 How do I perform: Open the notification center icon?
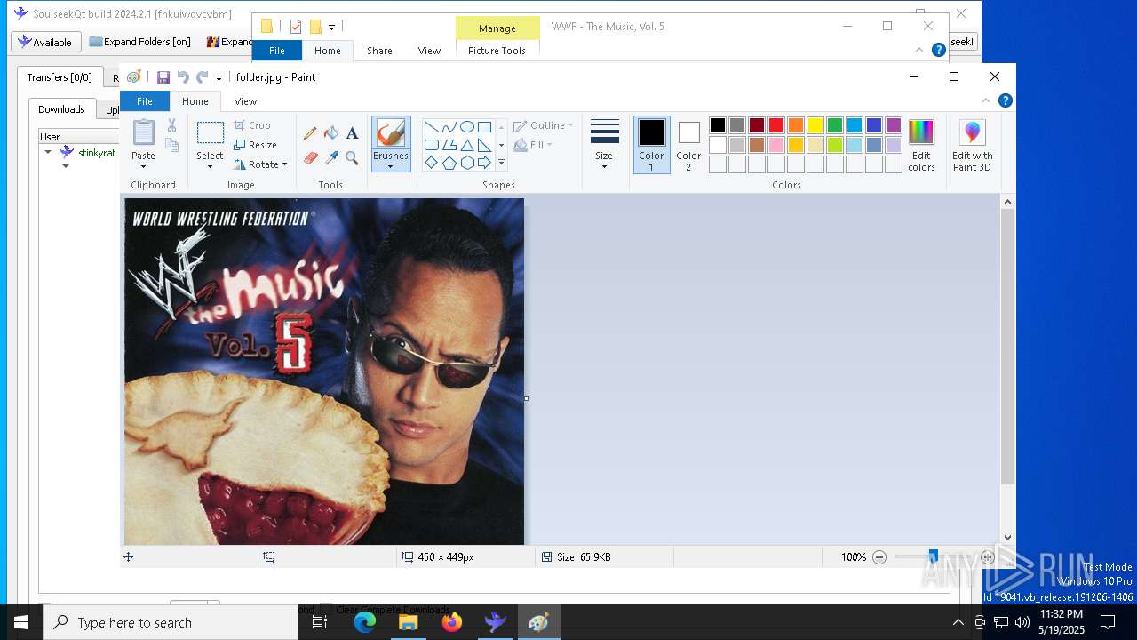[1108, 622]
